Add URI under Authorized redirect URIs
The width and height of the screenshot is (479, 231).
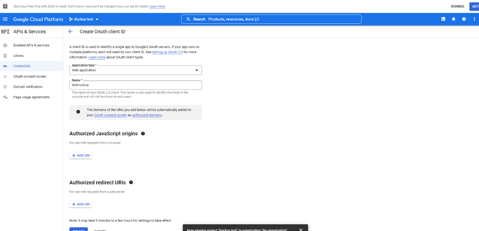tap(81, 204)
